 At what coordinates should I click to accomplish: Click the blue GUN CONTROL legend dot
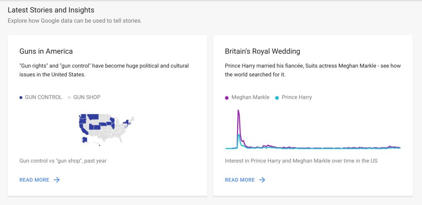(x=21, y=97)
